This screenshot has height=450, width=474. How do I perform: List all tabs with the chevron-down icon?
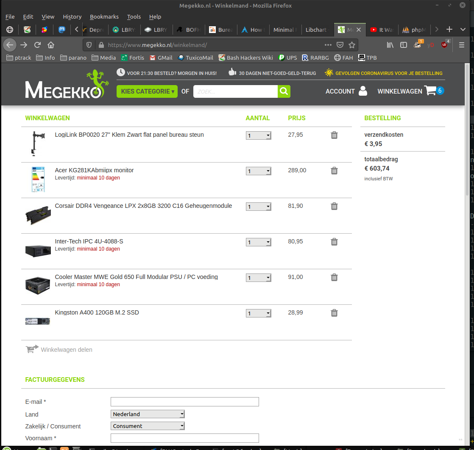click(x=463, y=29)
